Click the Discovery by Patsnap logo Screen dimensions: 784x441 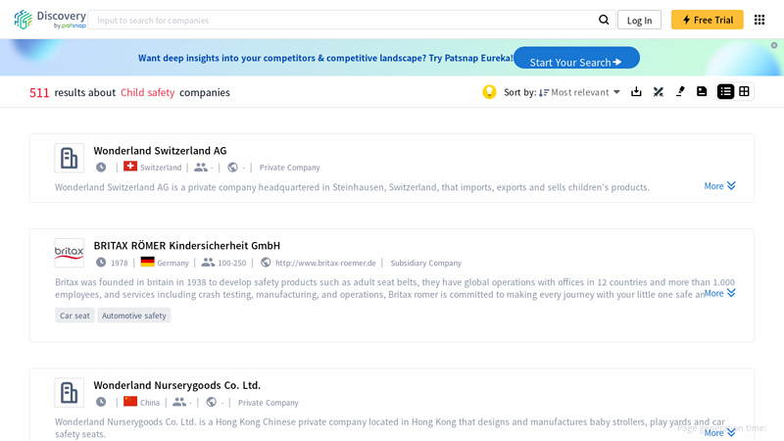(x=49, y=20)
